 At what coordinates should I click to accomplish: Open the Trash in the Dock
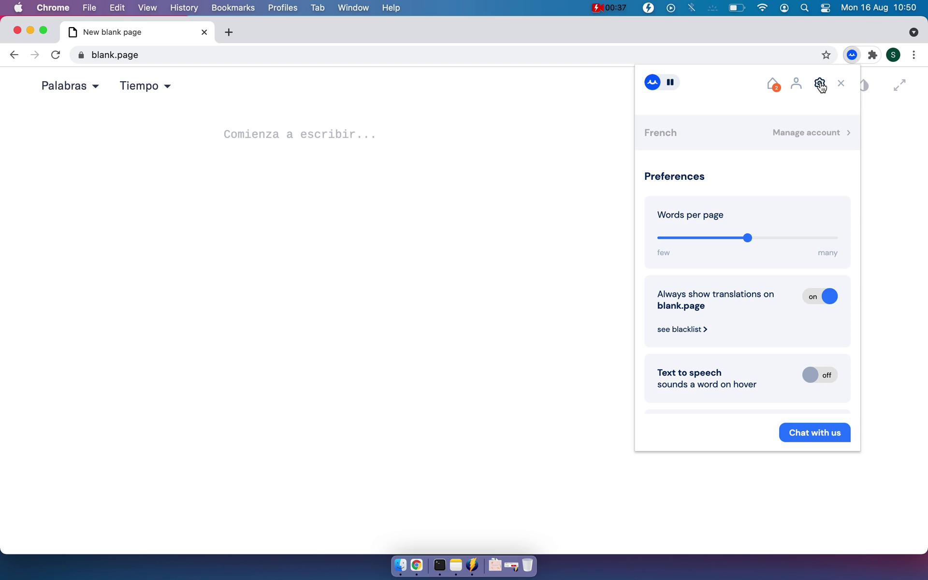pyautogui.click(x=527, y=565)
